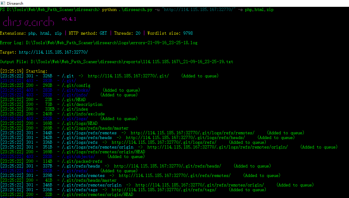Image resolution: width=349 pixels, height=198 pixels.
Task: Click the 351B size value
Action: [x=48, y=147]
